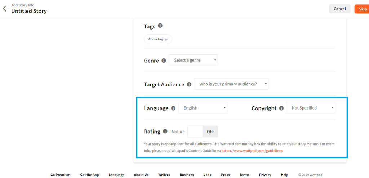Image resolution: width=369 pixels, height=178 pixels.
Task: Open the Not Specified copyright dropdown
Action: click(311, 108)
